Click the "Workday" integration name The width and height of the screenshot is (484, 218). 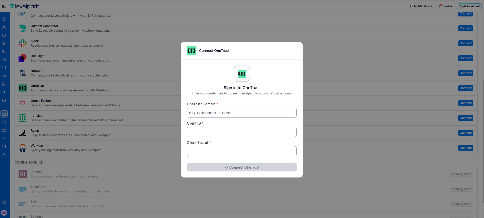37,146
